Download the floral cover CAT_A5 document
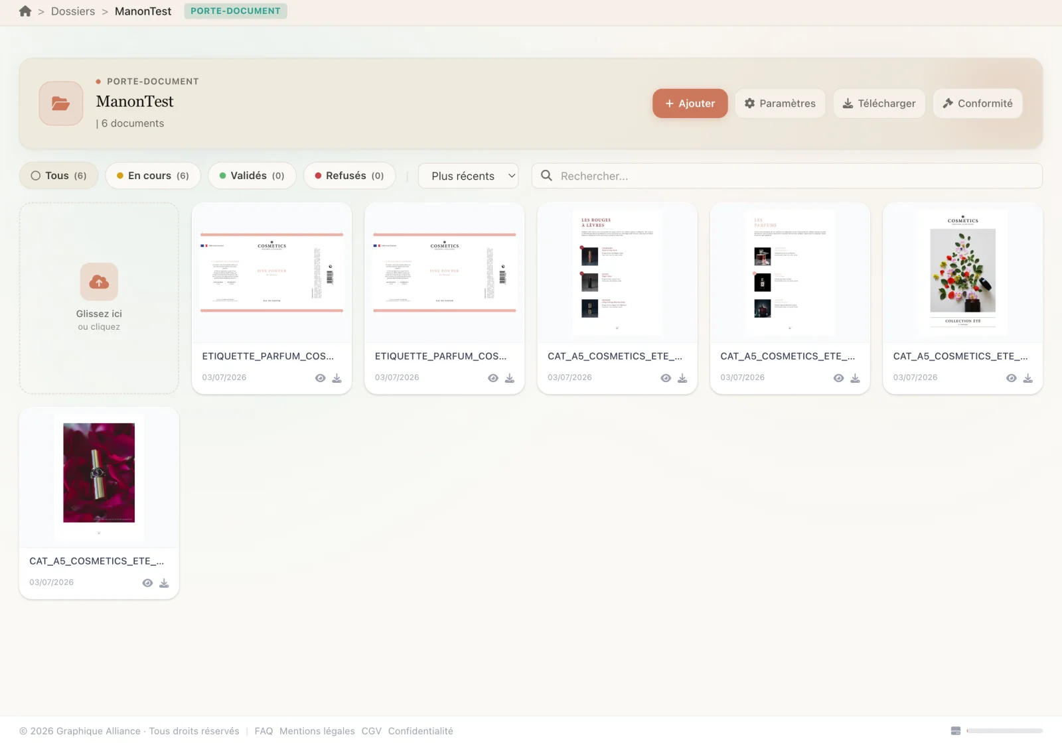This screenshot has width=1062, height=745. point(1027,378)
